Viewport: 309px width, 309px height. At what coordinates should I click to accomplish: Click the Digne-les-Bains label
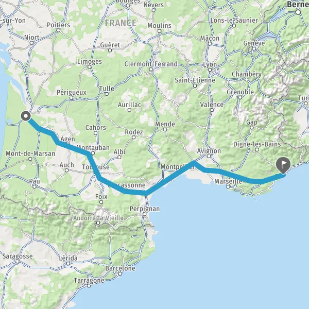point(257,144)
